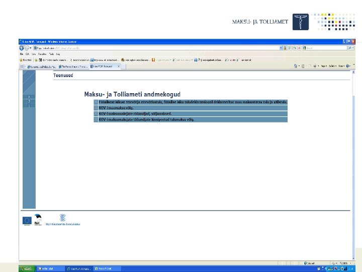Screen dimensions: 362x272
Task: Open the Page dropdown menu
Action: point(324,66)
